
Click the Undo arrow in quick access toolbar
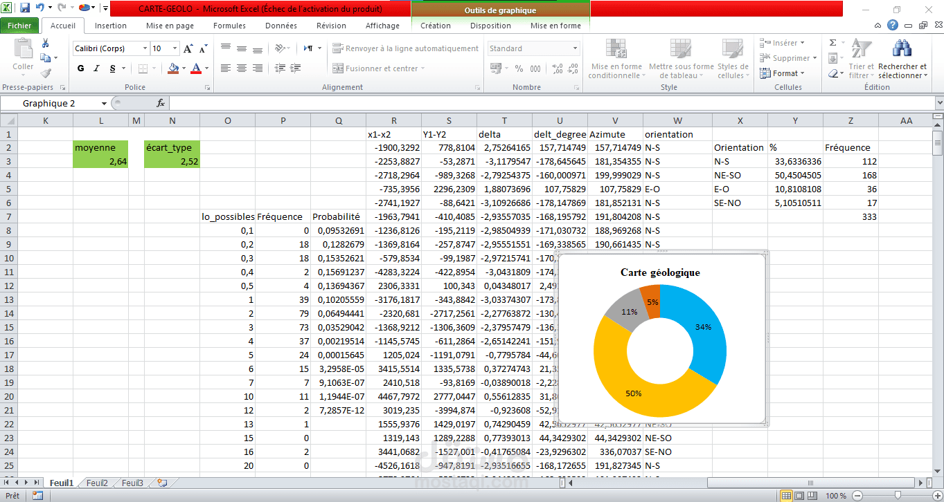pos(40,8)
